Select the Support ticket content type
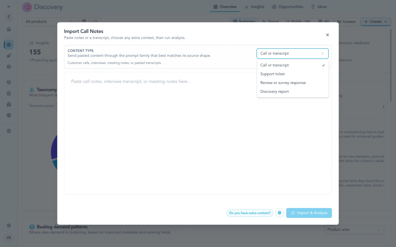This screenshot has height=247, width=396. click(273, 74)
